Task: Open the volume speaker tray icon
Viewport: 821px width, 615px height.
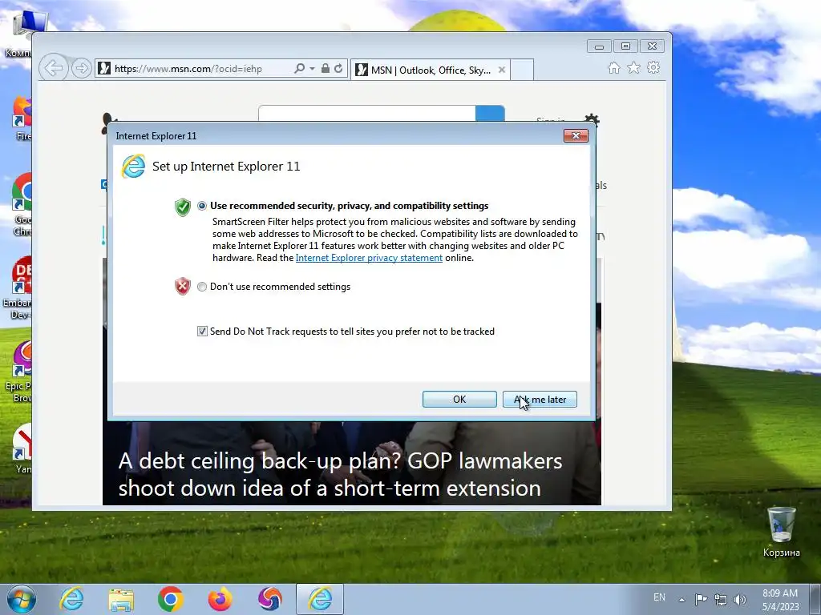Action: coord(740,600)
